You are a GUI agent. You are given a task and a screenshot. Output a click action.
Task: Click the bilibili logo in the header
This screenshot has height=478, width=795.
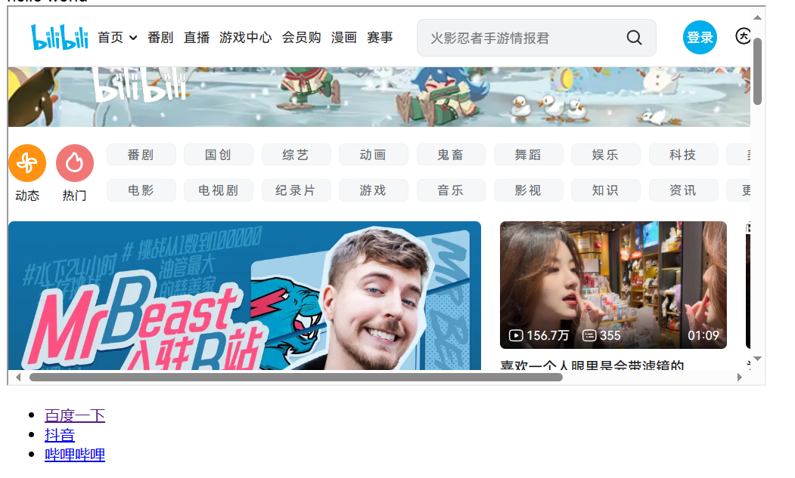tap(59, 37)
